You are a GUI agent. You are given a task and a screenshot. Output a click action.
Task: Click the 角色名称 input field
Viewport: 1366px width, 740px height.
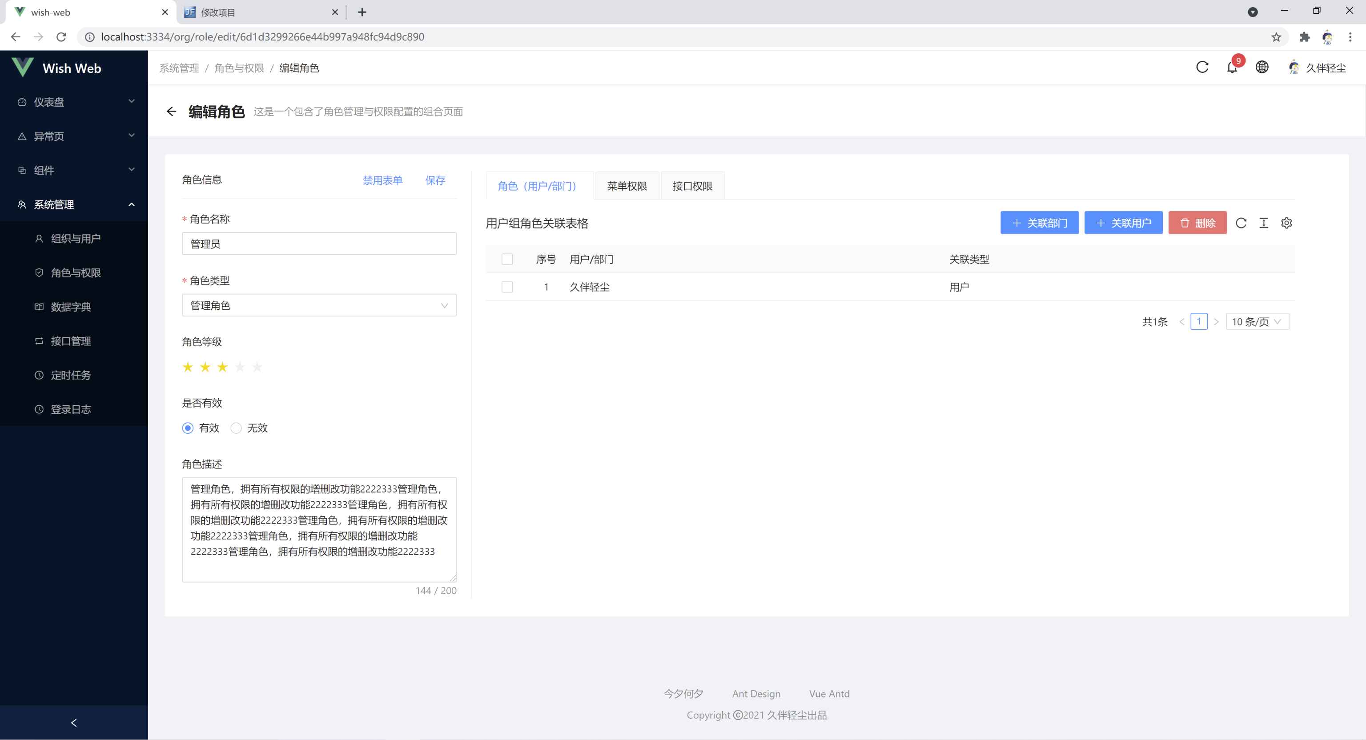point(319,244)
